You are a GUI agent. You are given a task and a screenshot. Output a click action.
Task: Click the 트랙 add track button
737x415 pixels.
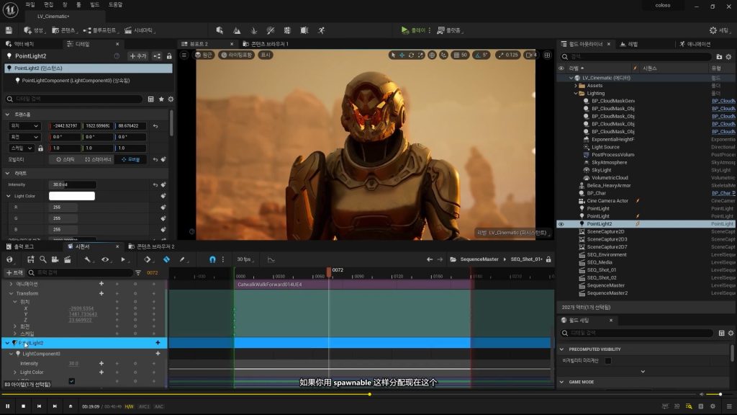[14, 273]
